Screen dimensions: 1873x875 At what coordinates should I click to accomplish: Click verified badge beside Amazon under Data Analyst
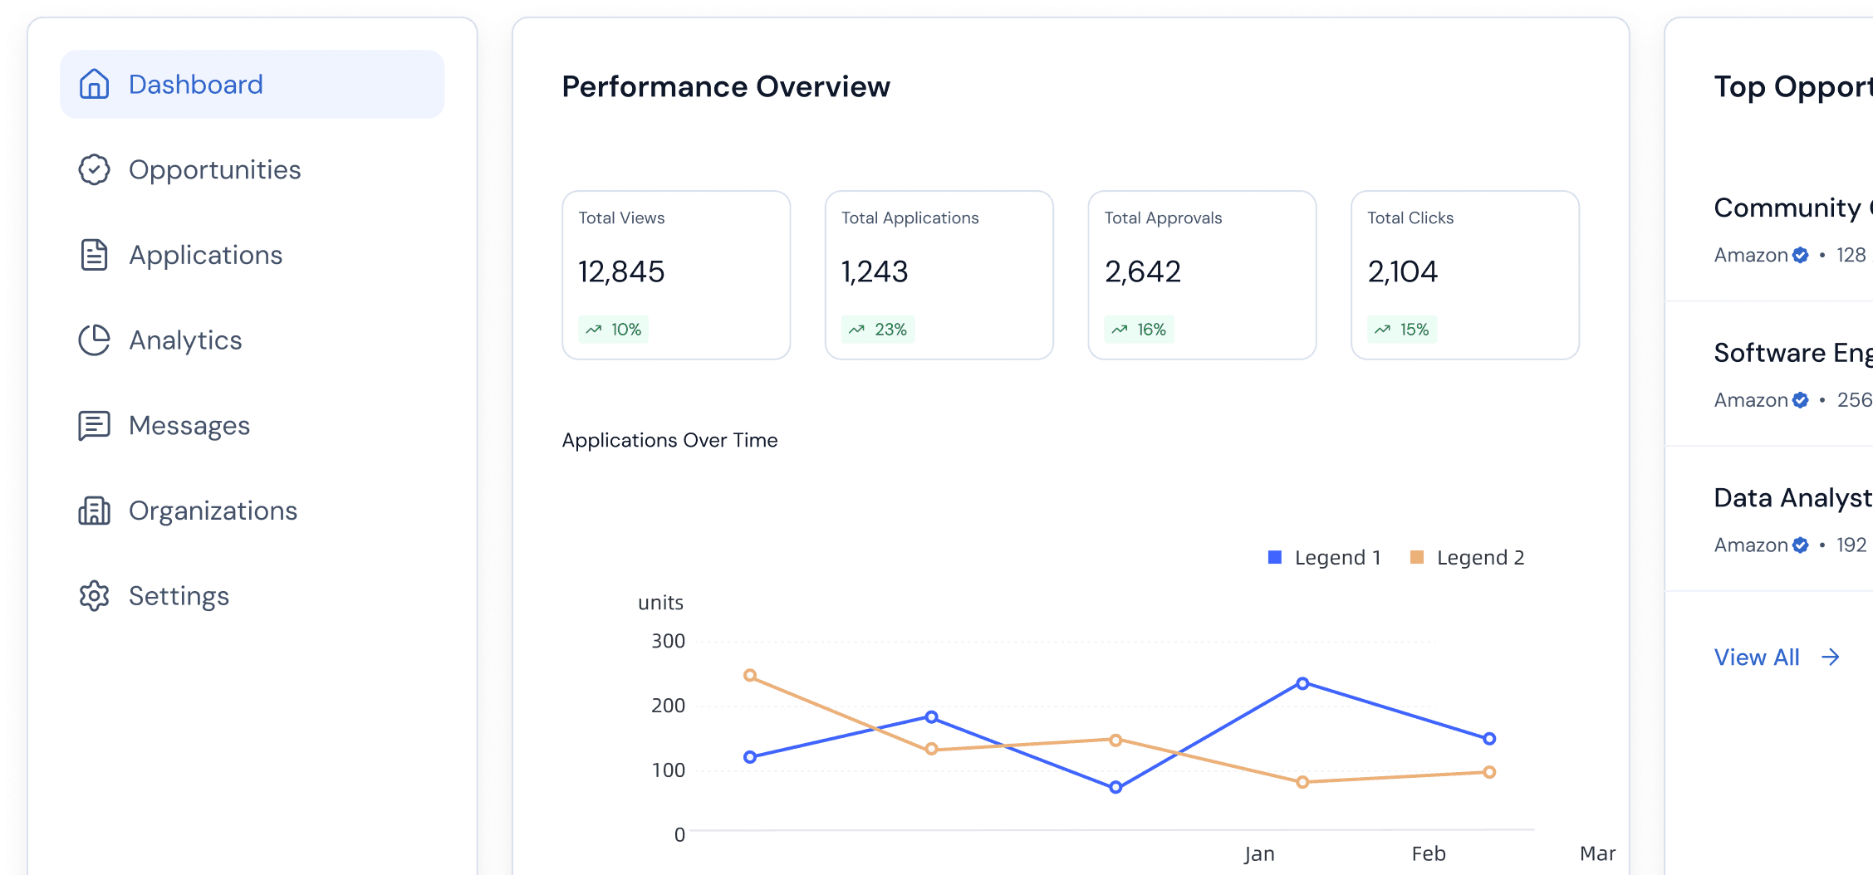(1800, 545)
